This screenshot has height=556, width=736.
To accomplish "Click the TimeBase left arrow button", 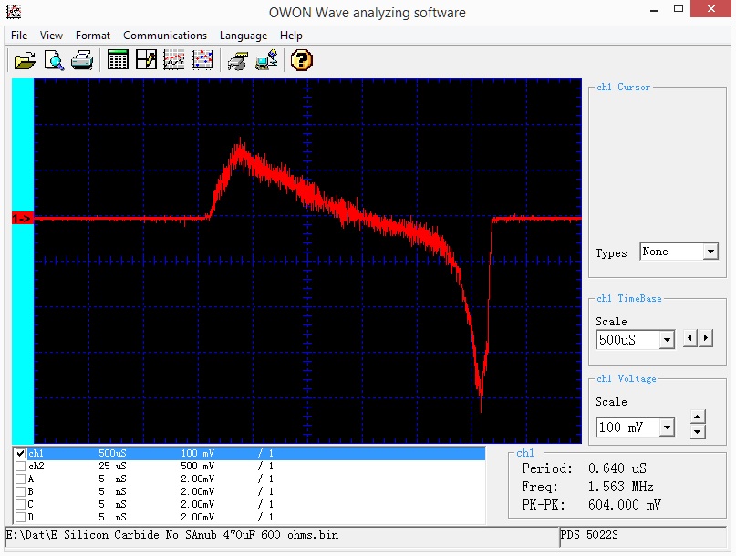I will pos(689,338).
